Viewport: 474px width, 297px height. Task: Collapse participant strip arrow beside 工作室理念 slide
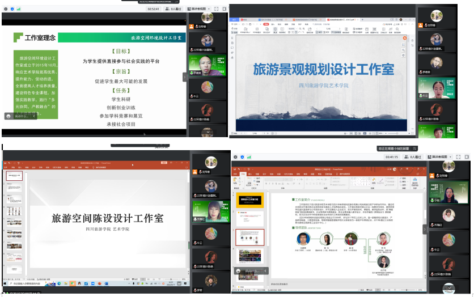pos(185,77)
